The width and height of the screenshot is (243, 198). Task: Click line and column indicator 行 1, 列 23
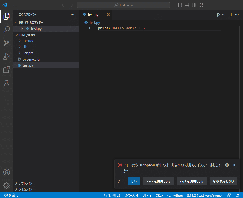[112, 195]
